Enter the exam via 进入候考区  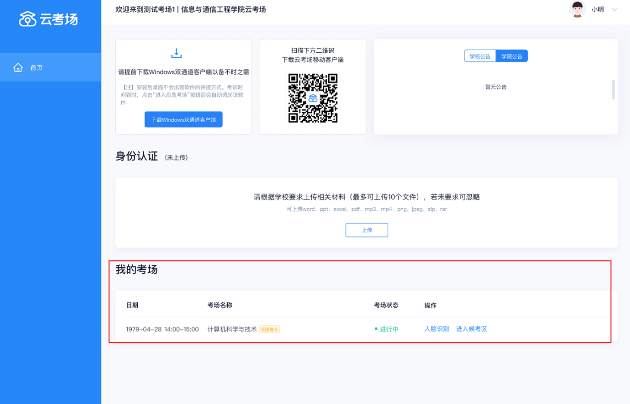click(471, 329)
